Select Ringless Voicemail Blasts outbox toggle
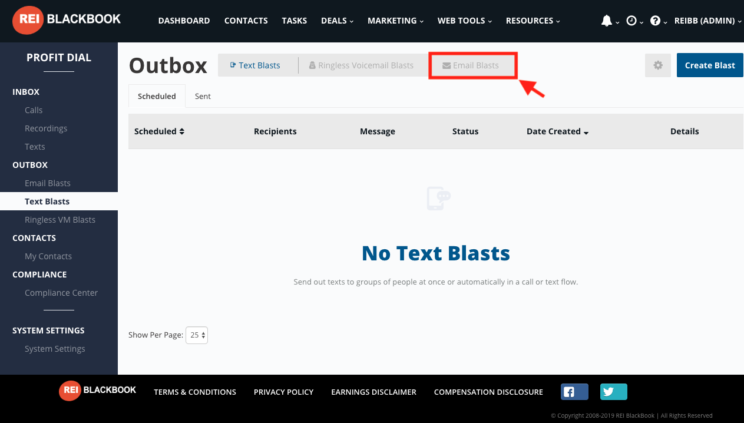744x423 pixels. click(361, 65)
